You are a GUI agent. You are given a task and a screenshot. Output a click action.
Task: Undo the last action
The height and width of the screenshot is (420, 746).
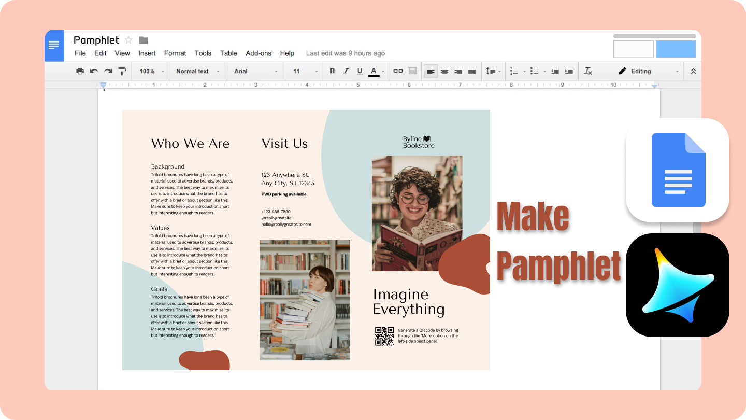click(94, 71)
